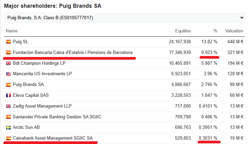Click the Spain flag beside Caixabank Asset Management

8,138
